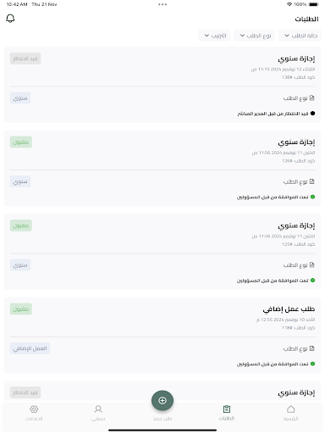Click the green approval dot on request 126
This screenshot has height=434, width=325.
[x=312, y=197]
